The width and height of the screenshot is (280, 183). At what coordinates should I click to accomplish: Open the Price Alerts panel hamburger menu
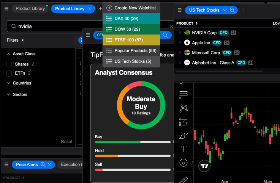tap(6, 164)
